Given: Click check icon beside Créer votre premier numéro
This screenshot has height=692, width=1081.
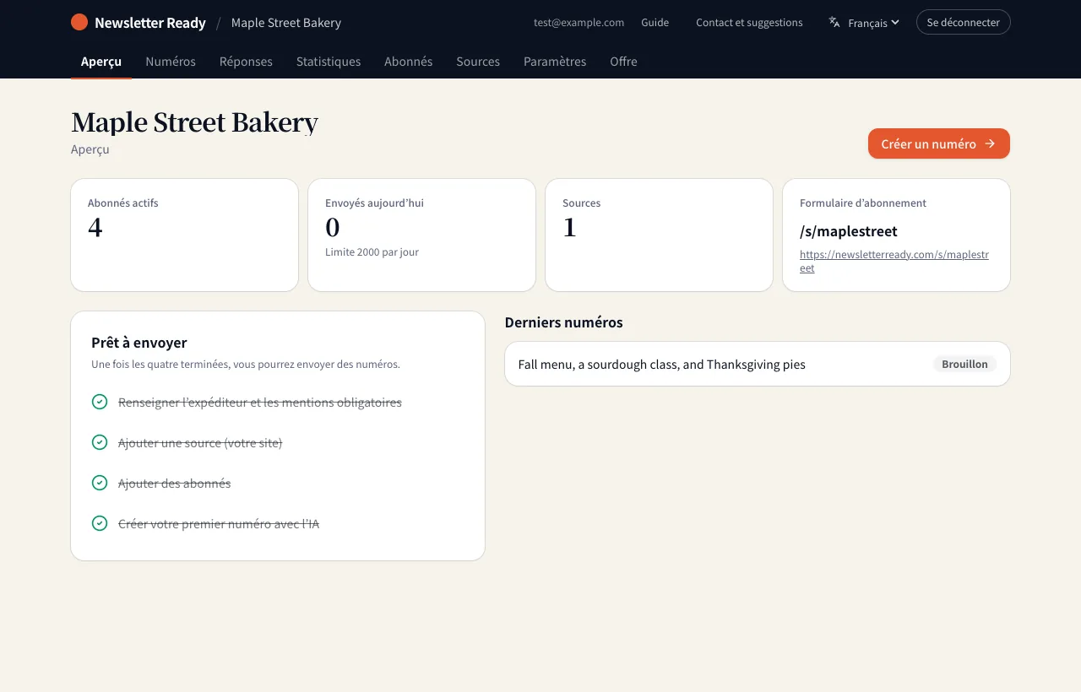Looking at the screenshot, I should tap(100, 523).
